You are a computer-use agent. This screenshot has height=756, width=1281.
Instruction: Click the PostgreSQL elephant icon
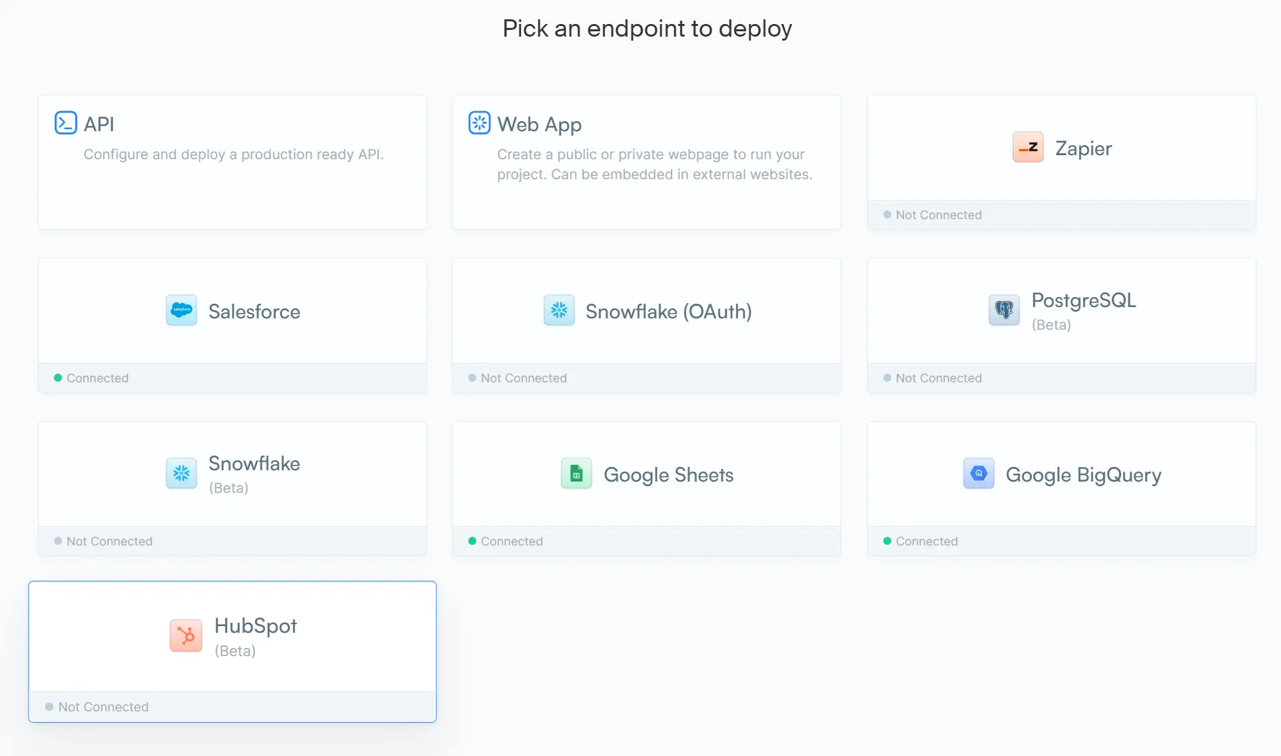coord(1003,310)
